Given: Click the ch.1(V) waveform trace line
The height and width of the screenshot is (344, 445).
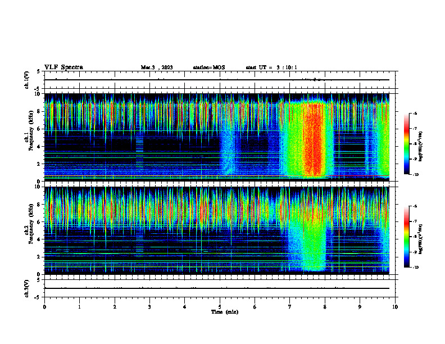Looking at the screenshot, I should point(216,80).
